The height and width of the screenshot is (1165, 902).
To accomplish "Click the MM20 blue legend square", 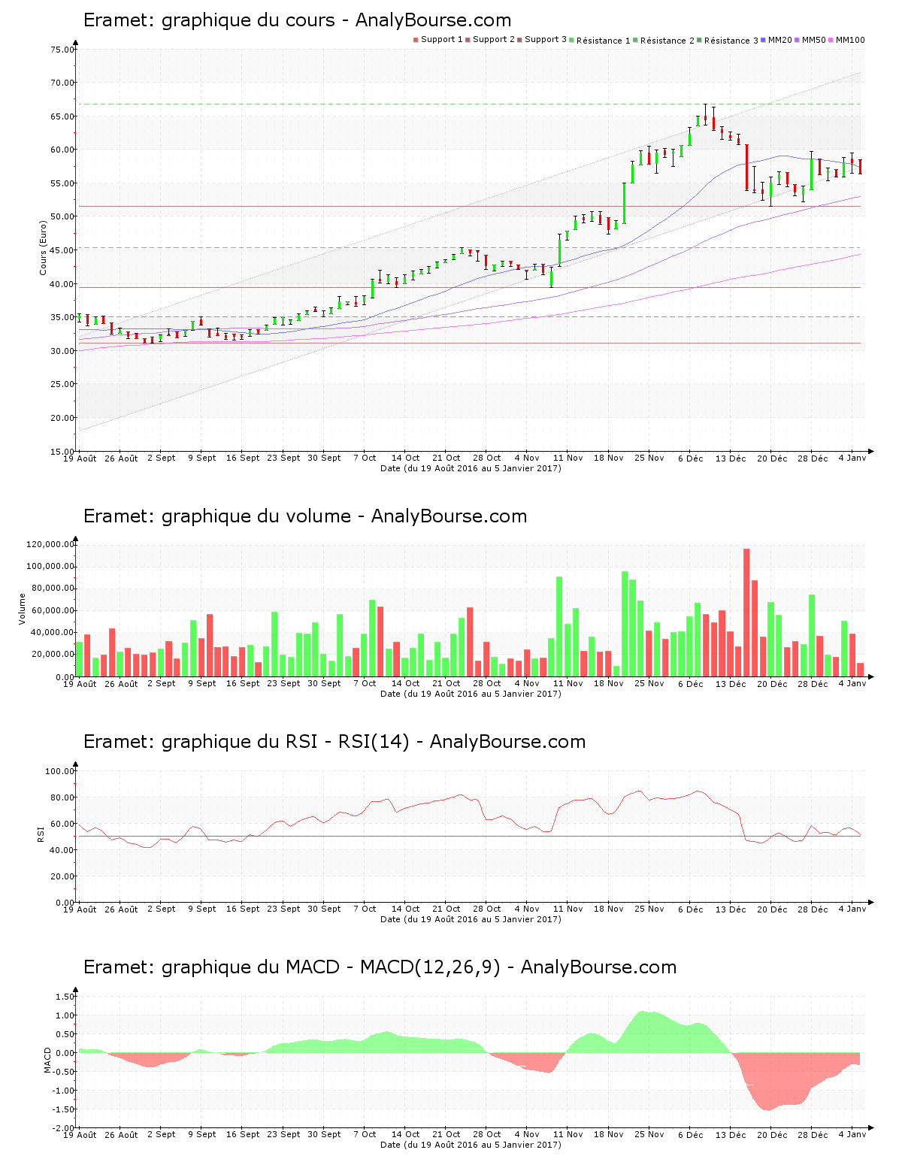I will click(x=764, y=40).
